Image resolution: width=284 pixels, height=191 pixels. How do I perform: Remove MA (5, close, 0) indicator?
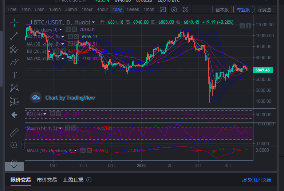[x=74, y=29]
